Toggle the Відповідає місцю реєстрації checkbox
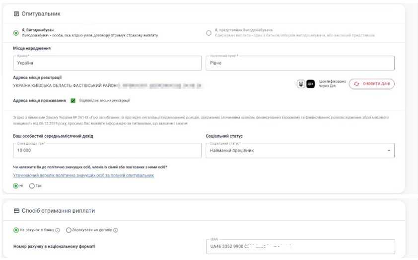The height and width of the screenshot is (260, 418). [x=73, y=100]
